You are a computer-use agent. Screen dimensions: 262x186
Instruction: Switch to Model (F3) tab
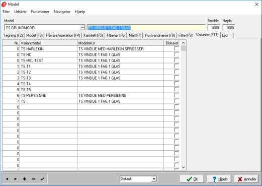pos(34,35)
